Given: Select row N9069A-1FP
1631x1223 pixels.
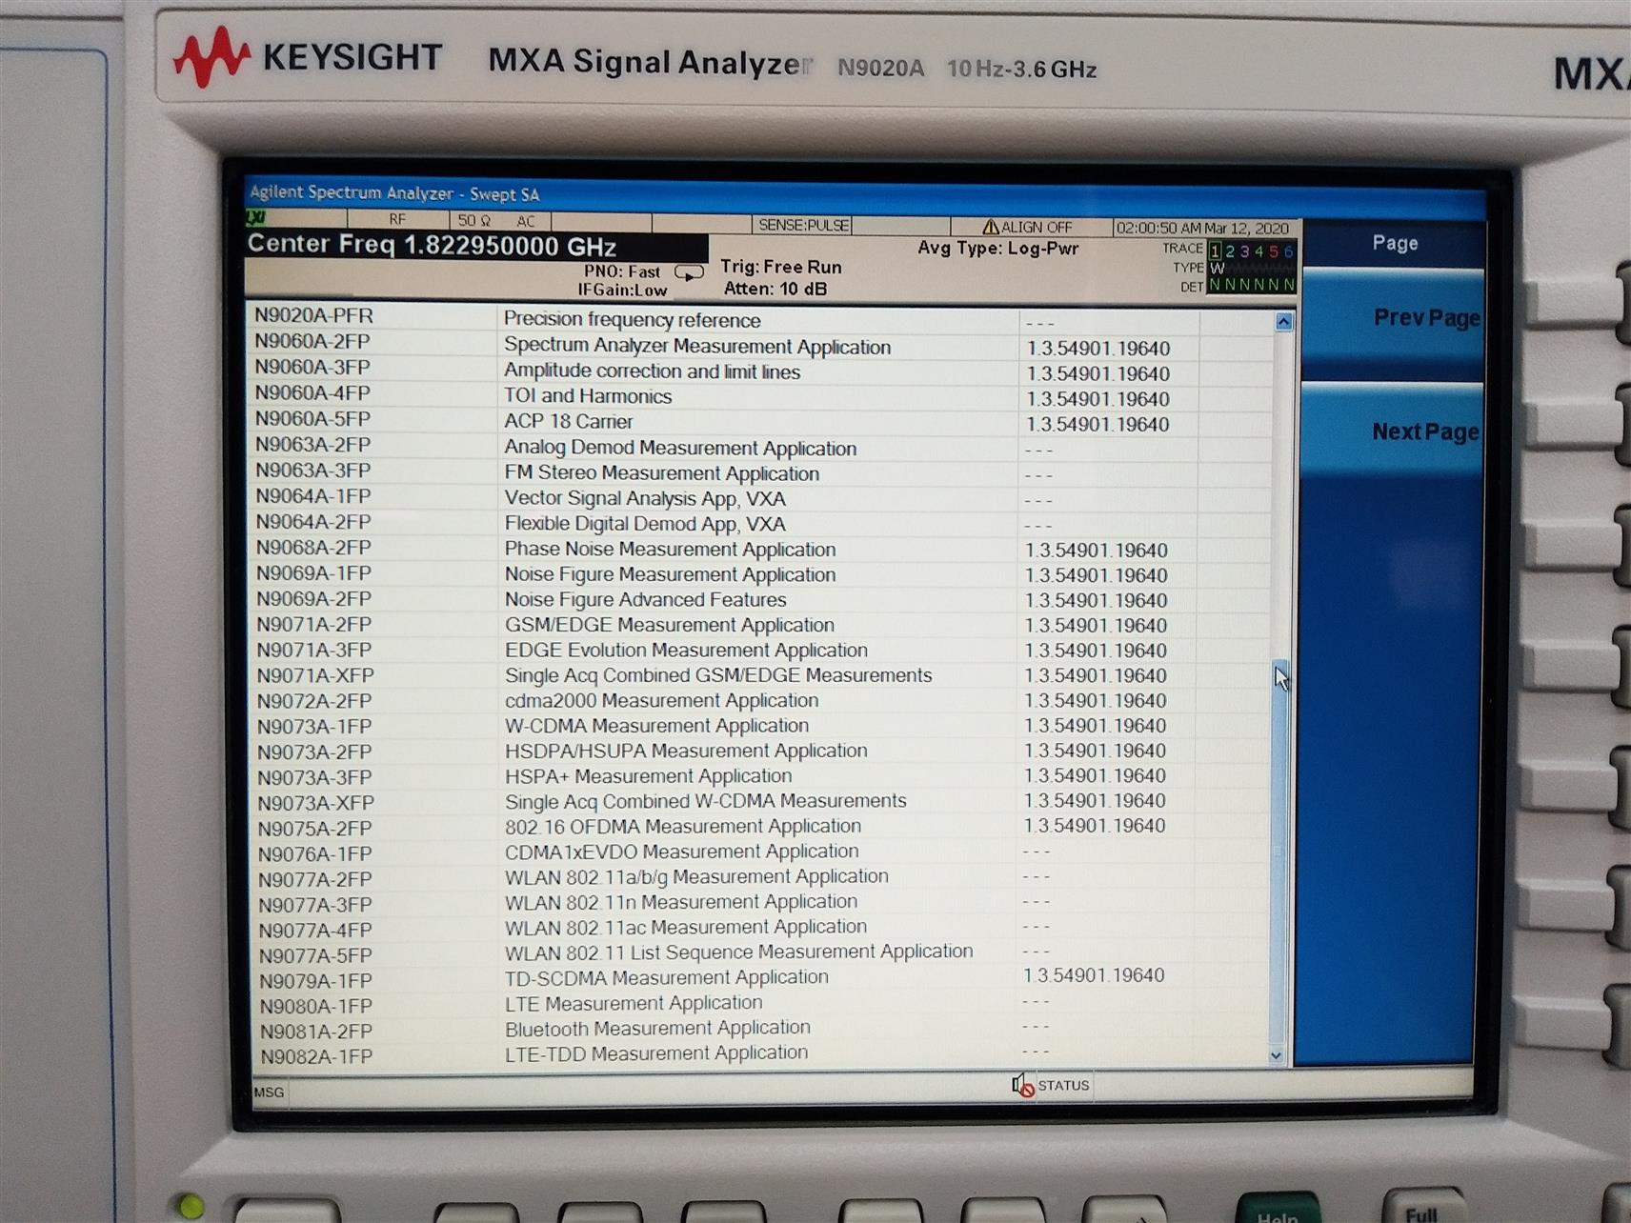Looking at the screenshot, I should coord(759,573).
